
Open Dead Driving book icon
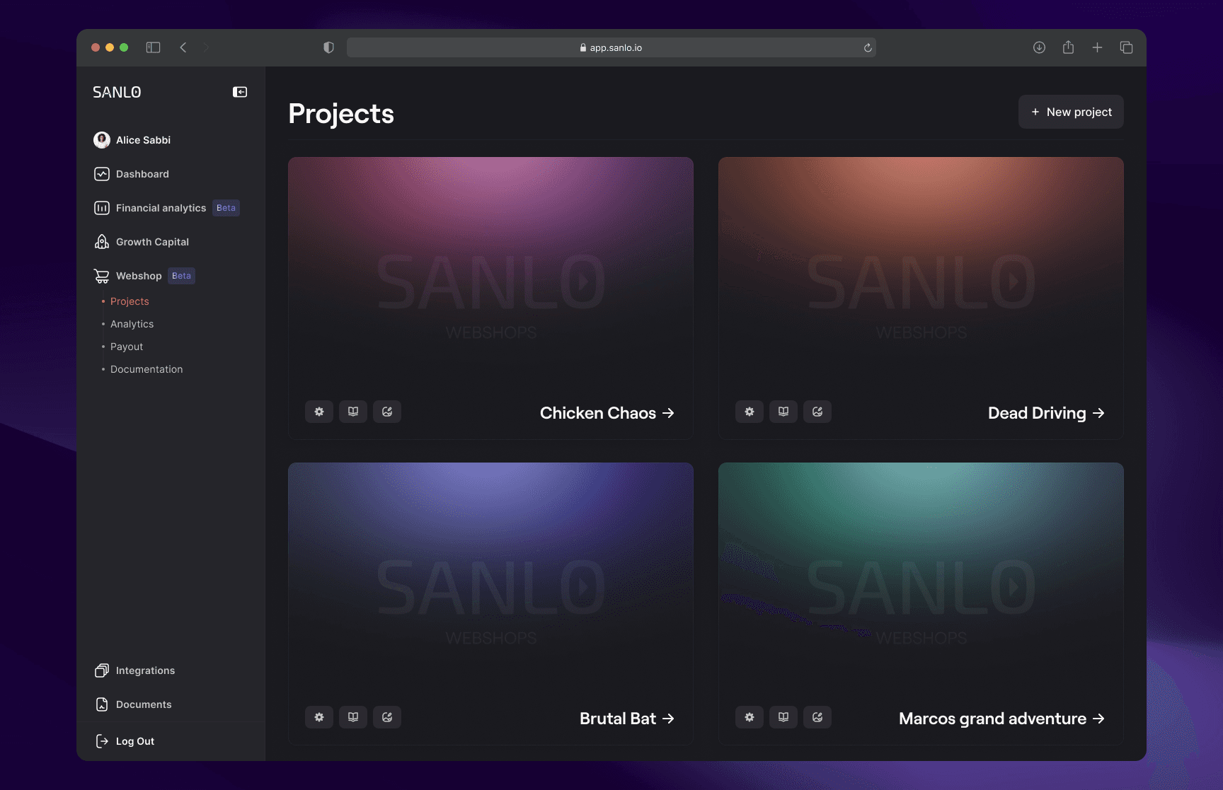pos(783,412)
